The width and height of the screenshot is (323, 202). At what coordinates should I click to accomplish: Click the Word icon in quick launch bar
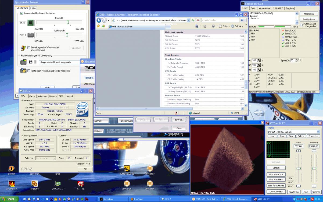point(51,199)
